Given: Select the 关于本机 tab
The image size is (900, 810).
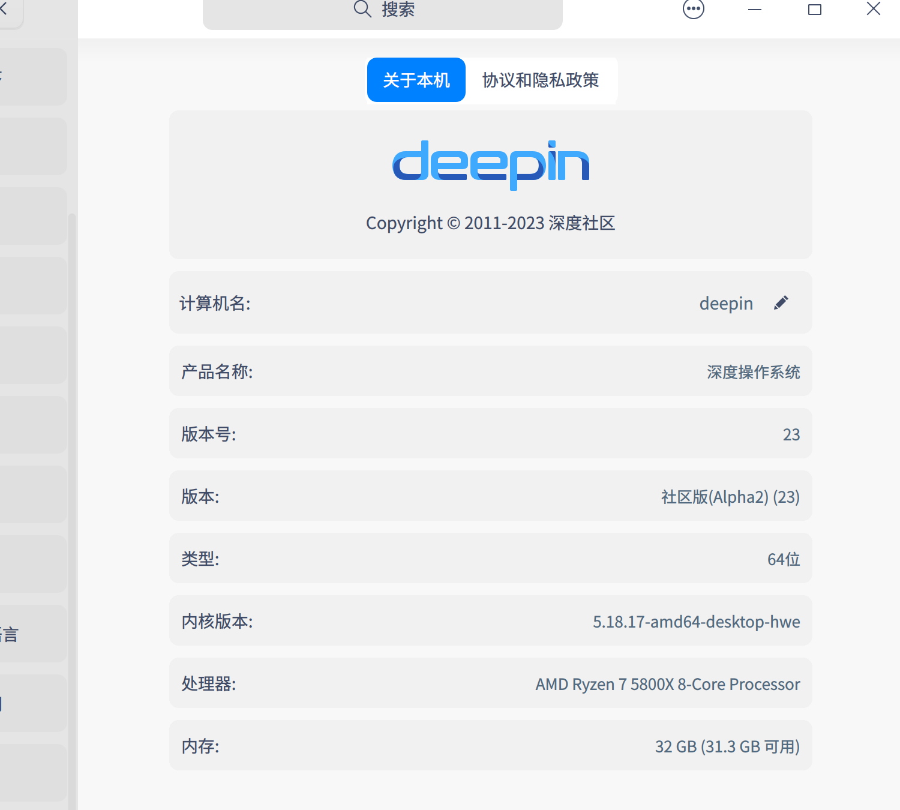Looking at the screenshot, I should pyautogui.click(x=416, y=79).
